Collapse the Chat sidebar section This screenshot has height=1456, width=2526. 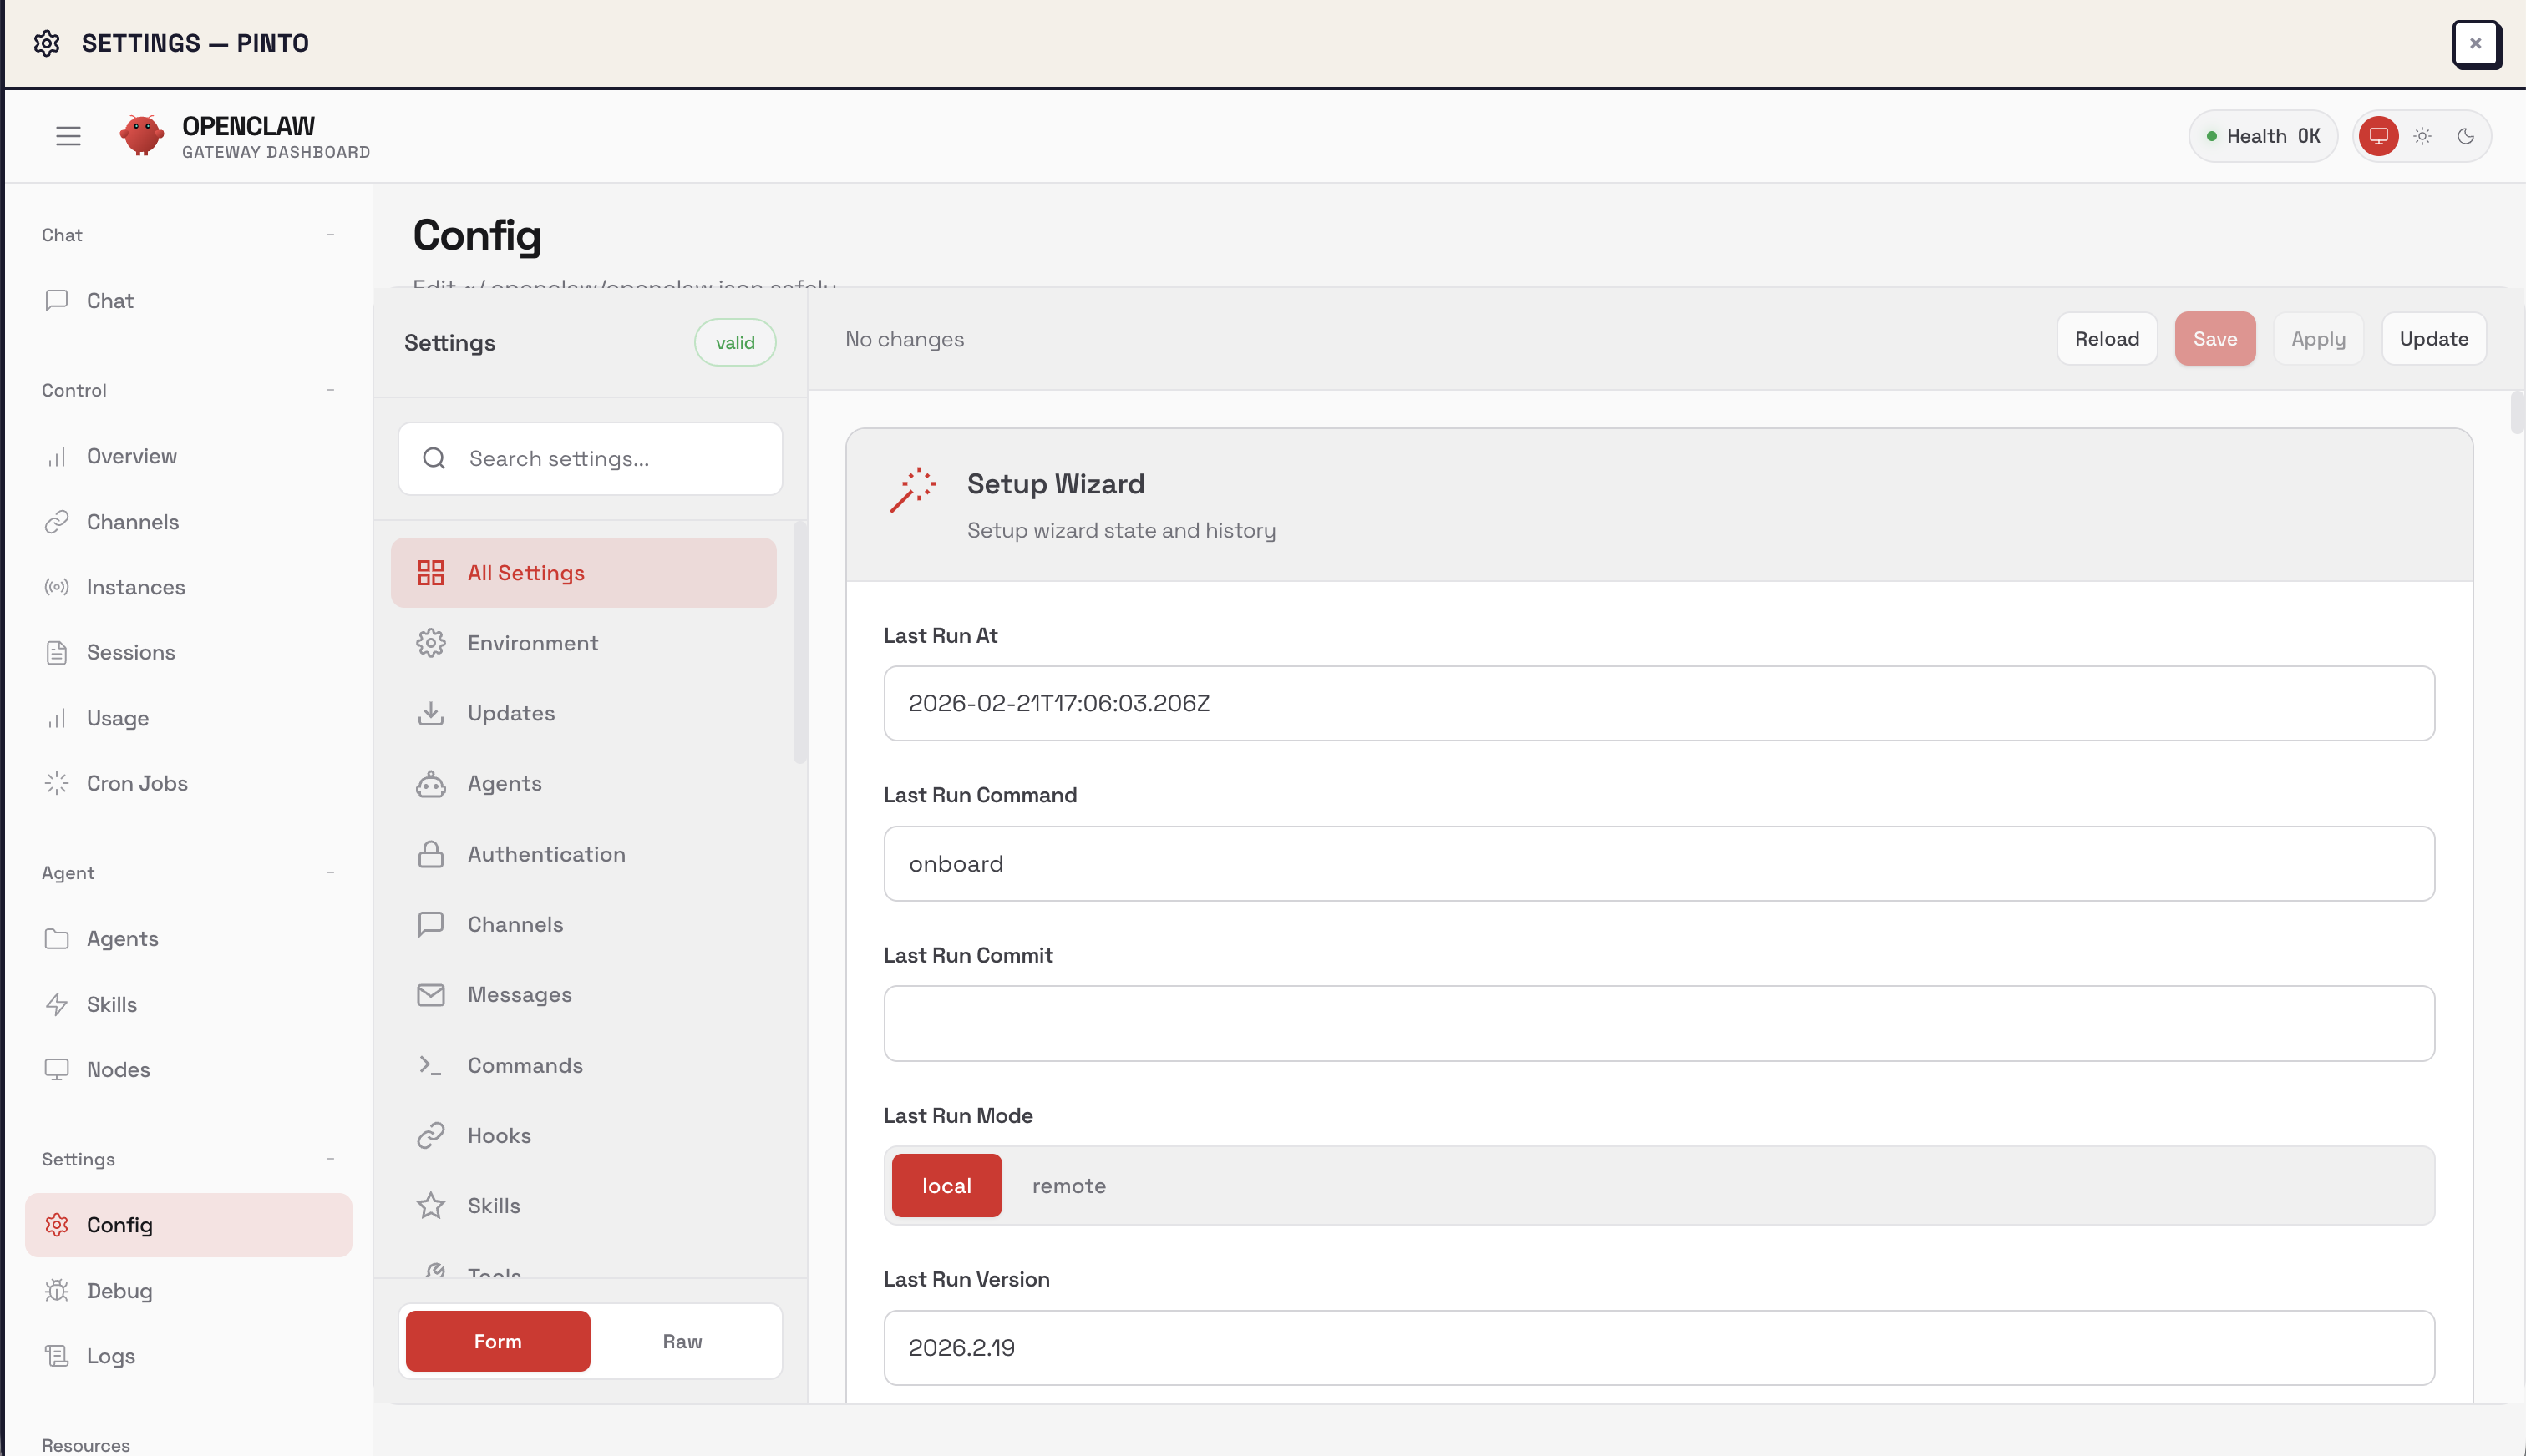tap(330, 235)
